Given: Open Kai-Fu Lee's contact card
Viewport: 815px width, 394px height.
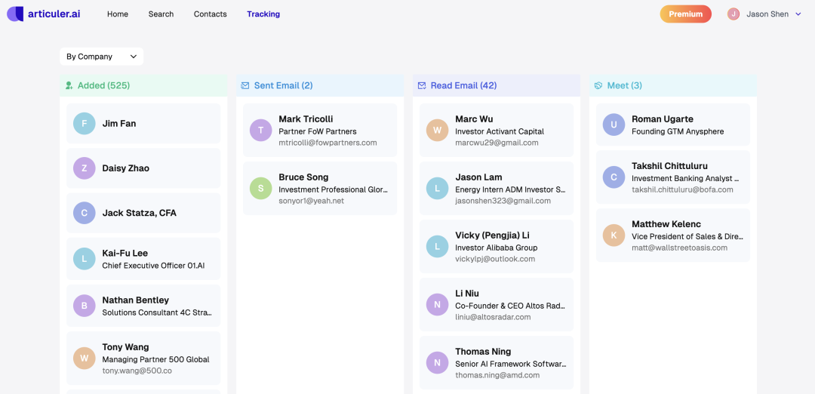Looking at the screenshot, I should 143,259.
